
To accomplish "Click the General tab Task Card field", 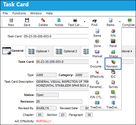I will (62, 62).
